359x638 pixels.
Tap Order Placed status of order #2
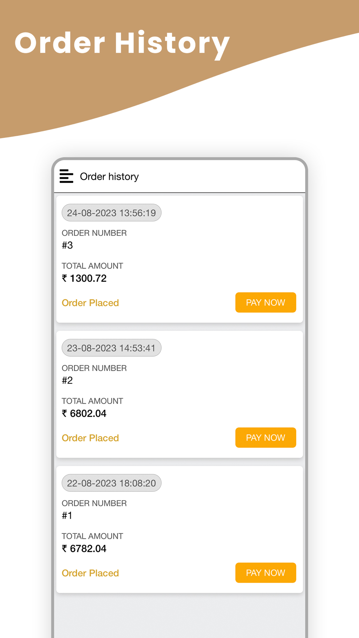[90, 438]
